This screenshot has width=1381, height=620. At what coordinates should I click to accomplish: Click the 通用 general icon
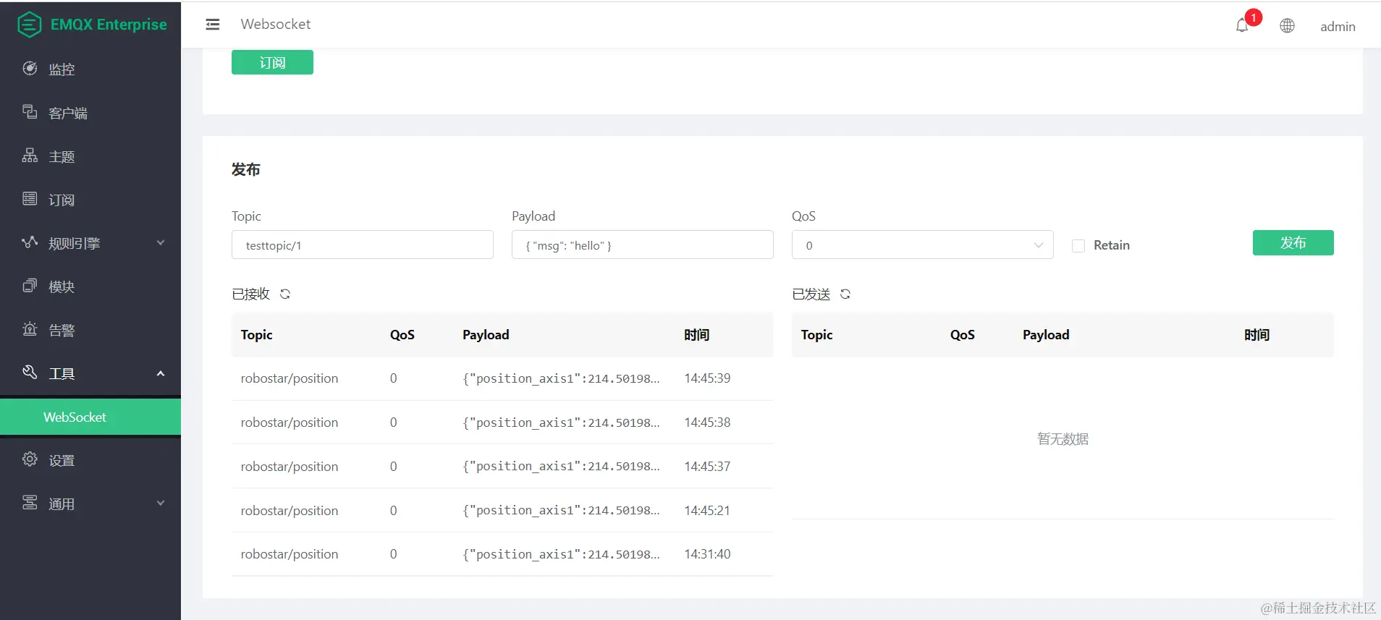30,502
